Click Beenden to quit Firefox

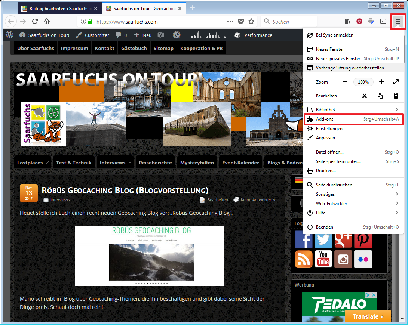click(x=353, y=227)
